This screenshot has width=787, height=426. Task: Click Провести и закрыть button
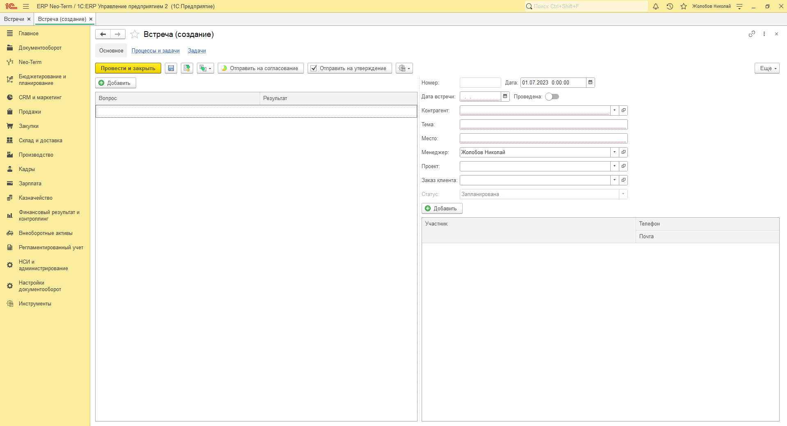point(128,68)
